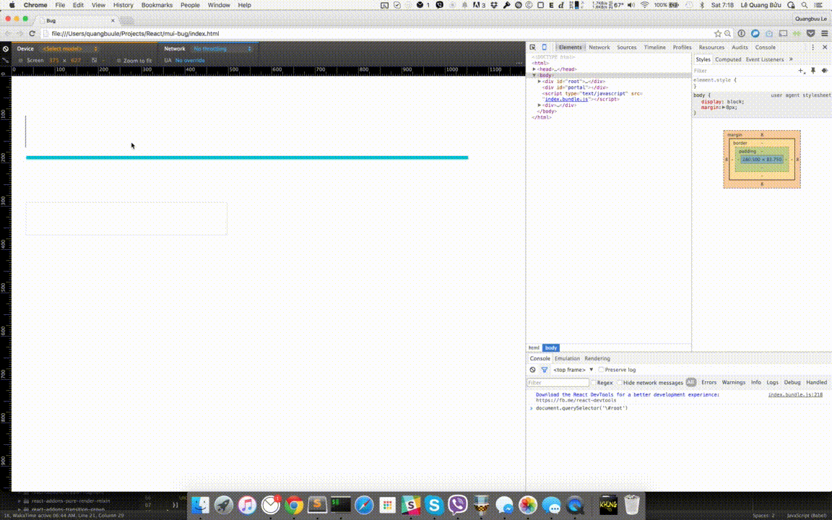The image size is (832, 520).
Task: Click the animation diamond icon in Styles
Action: 824,71
